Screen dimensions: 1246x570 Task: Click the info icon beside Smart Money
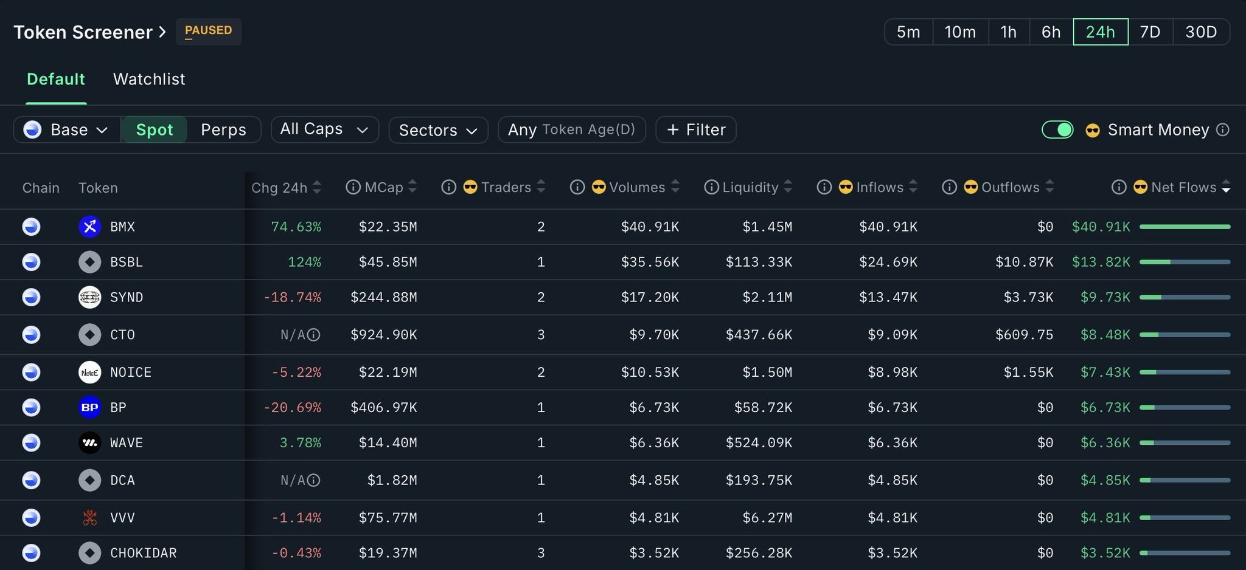pyautogui.click(x=1222, y=129)
